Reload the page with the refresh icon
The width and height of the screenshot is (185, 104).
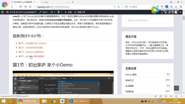tap(21, 7)
